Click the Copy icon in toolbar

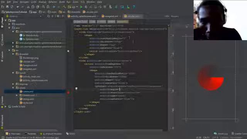pos(33,7)
